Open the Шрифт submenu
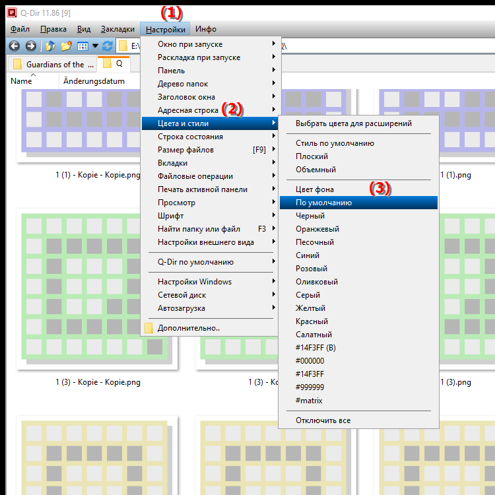 click(210, 216)
